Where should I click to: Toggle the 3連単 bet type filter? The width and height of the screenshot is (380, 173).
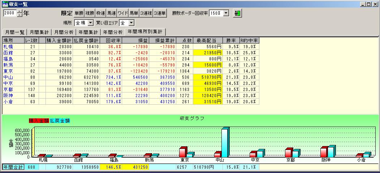click(160, 13)
